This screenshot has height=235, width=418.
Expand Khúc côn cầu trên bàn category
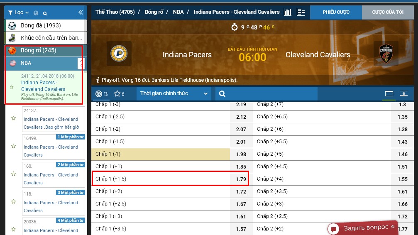46,38
